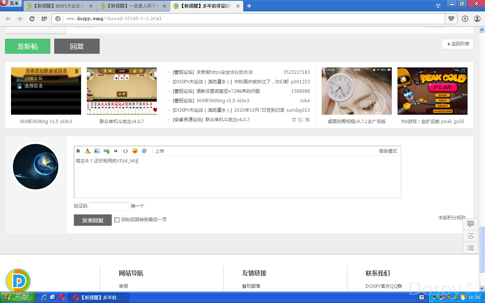Open user Joke profile link
The image size is (485, 303).
(x=305, y=101)
